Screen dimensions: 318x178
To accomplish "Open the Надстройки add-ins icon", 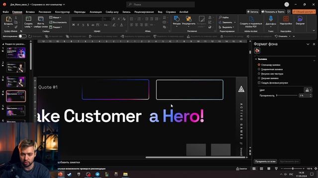I will click(286, 19).
